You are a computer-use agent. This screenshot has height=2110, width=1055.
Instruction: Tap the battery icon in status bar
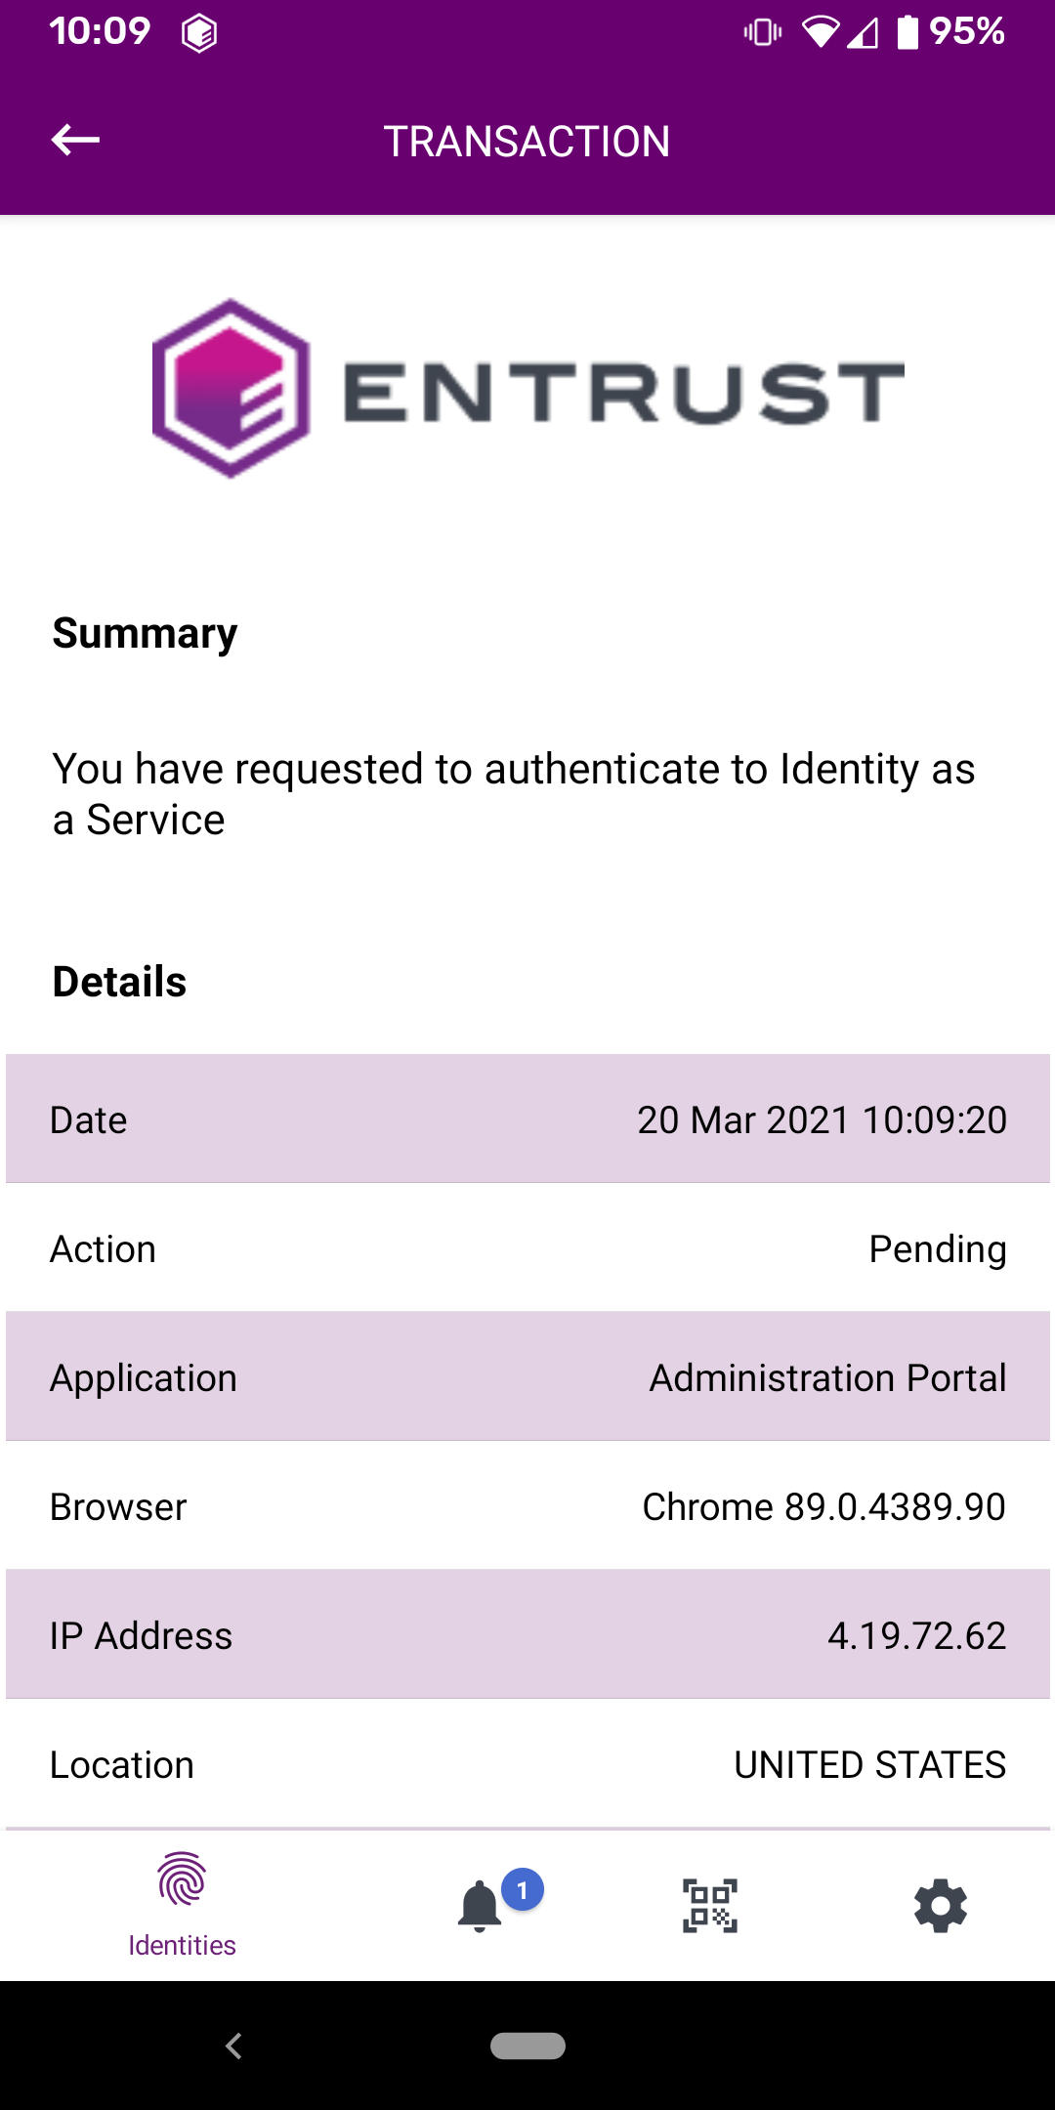[x=907, y=32]
